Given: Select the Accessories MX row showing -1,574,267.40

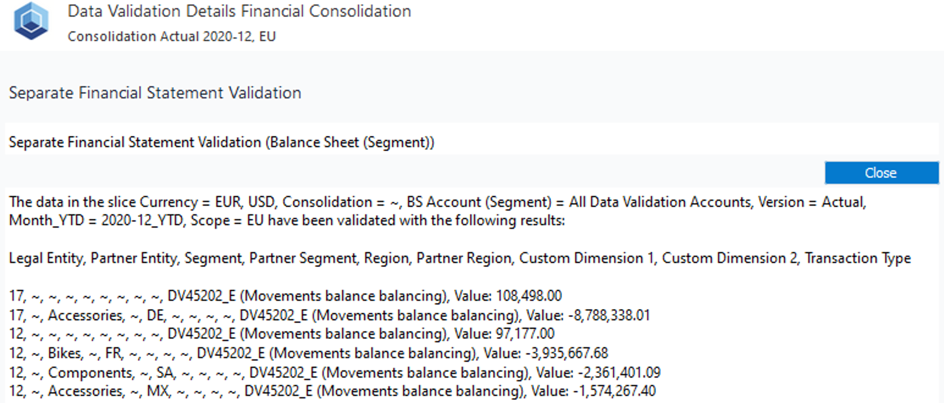Looking at the screenshot, I should point(331,391).
